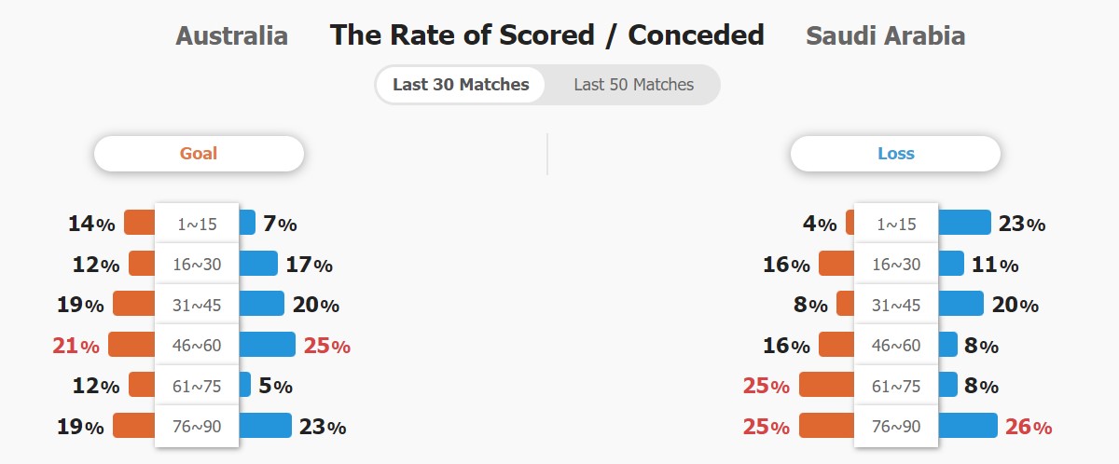Click orange 14% bar in Goal chart

tap(140, 223)
